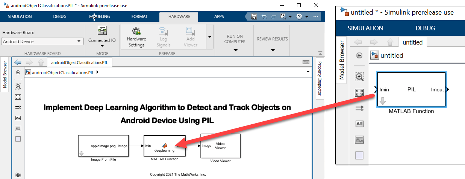Switch to the Modeling tab
The image size is (465, 179).
(100, 16)
